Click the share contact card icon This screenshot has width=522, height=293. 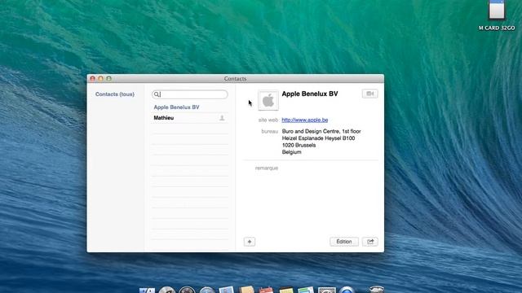pyautogui.click(x=370, y=242)
